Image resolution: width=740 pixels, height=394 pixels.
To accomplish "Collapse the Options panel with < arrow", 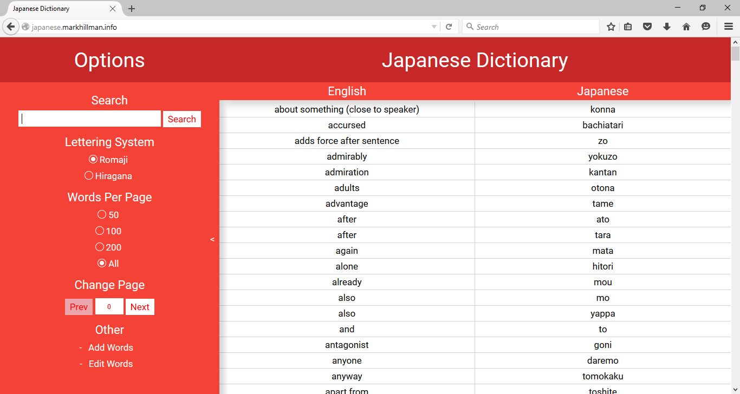I will (x=212, y=239).
